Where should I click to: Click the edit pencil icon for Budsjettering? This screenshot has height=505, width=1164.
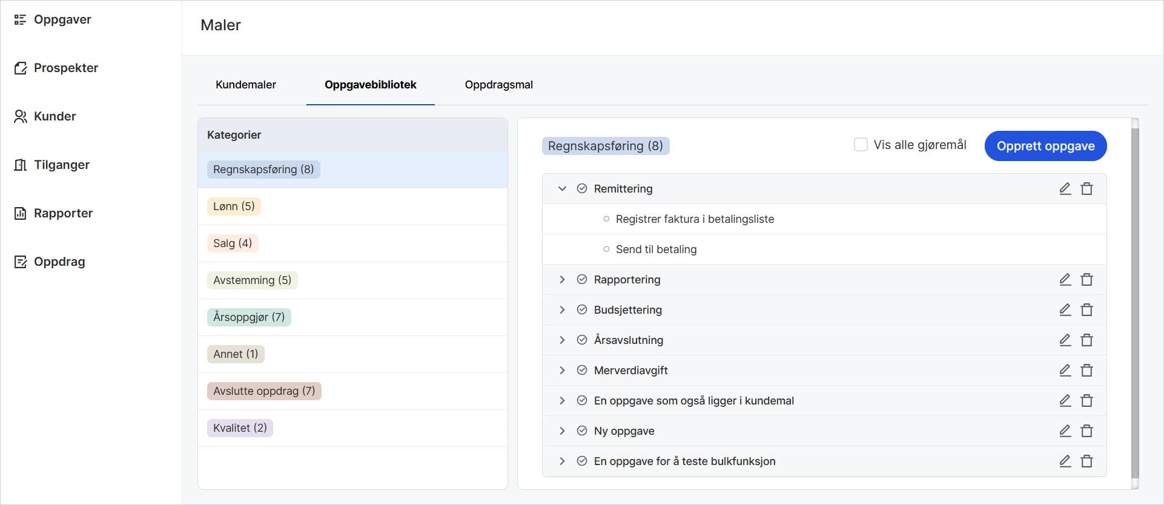1065,309
